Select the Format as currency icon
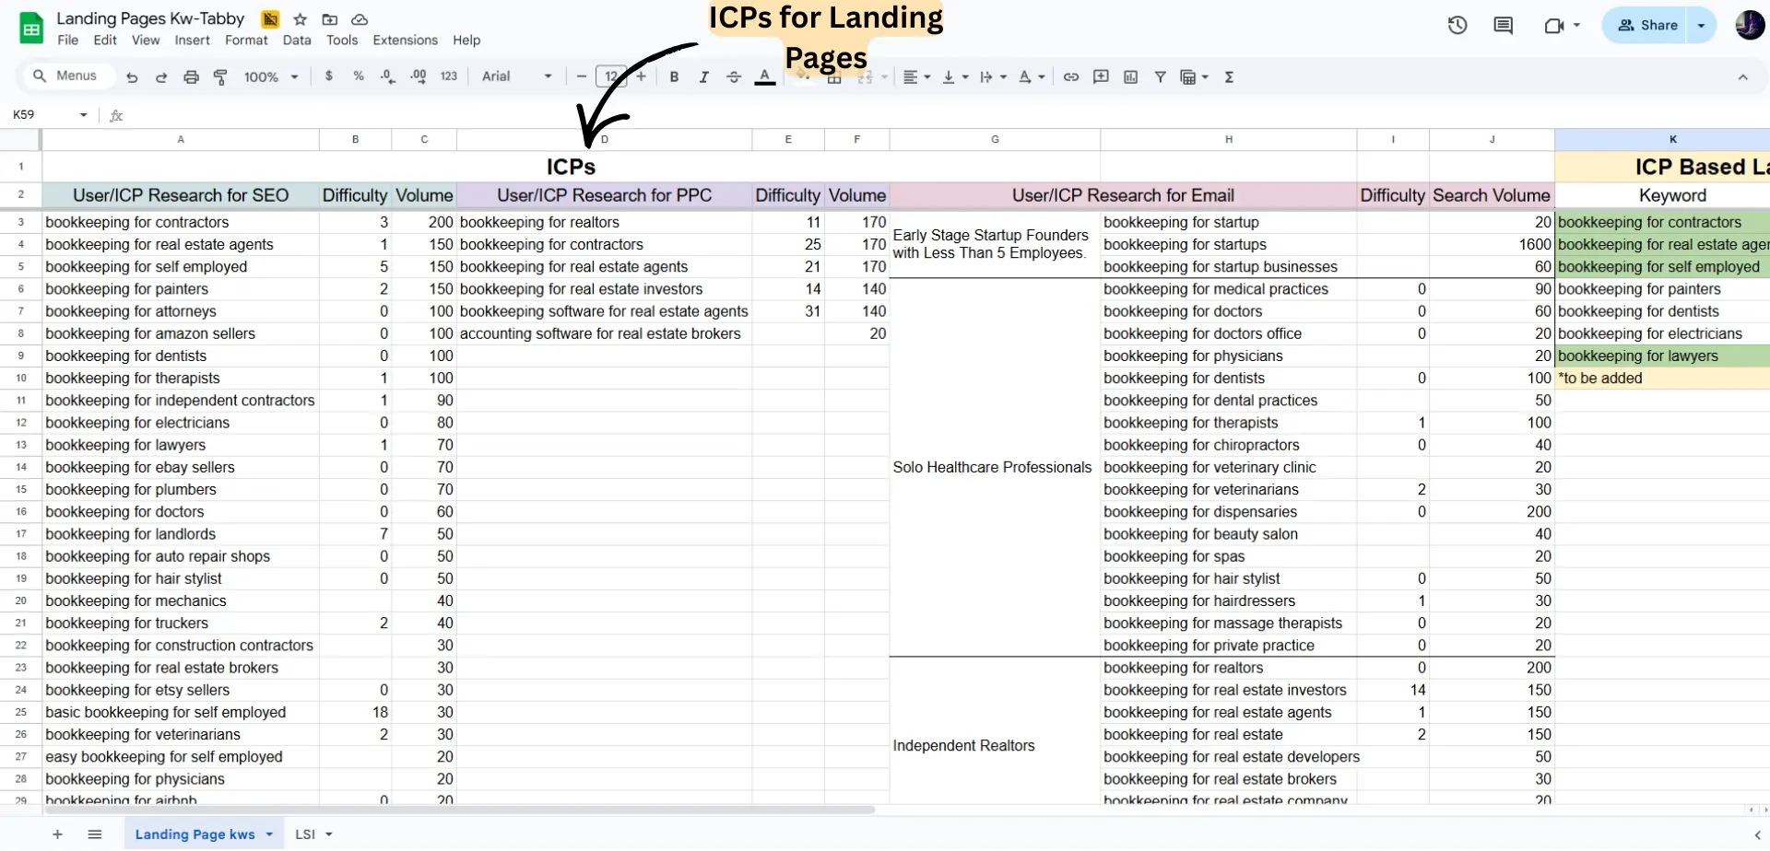The height and width of the screenshot is (851, 1770). tap(329, 76)
